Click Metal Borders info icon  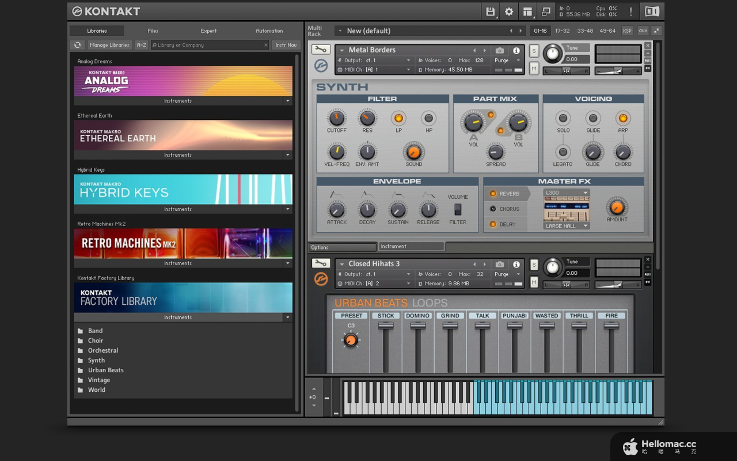click(516, 51)
